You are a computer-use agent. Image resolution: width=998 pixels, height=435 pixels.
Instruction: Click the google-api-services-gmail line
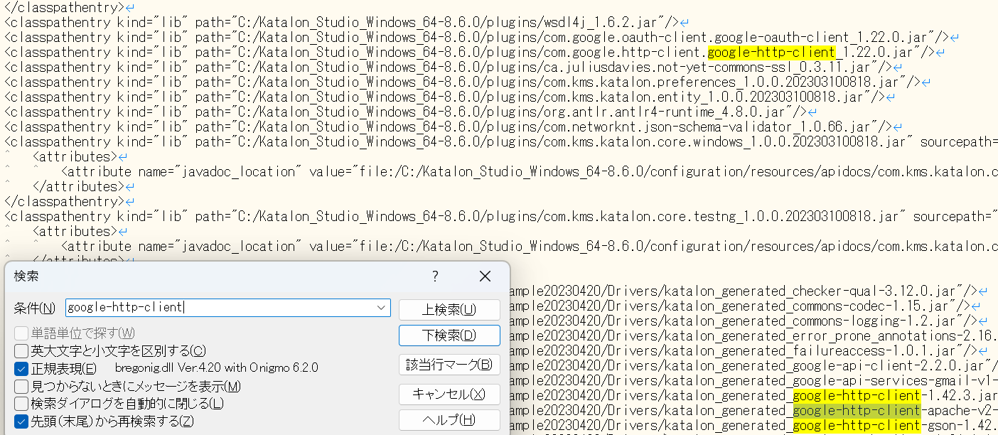(754, 380)
